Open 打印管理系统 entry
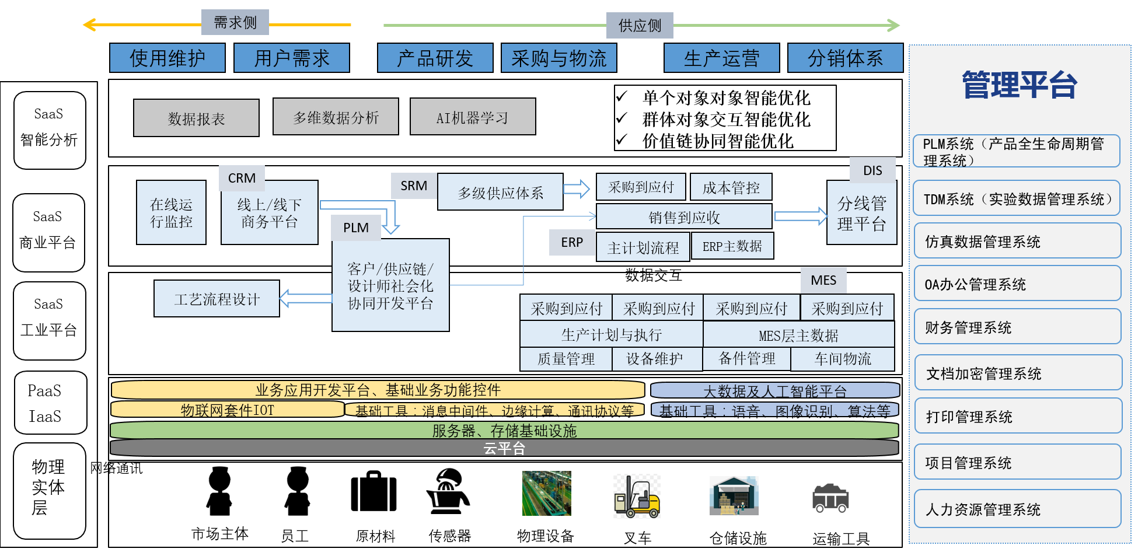Image resolution: width=1145 pixels, height=552 pixels. coord(1018,415)
